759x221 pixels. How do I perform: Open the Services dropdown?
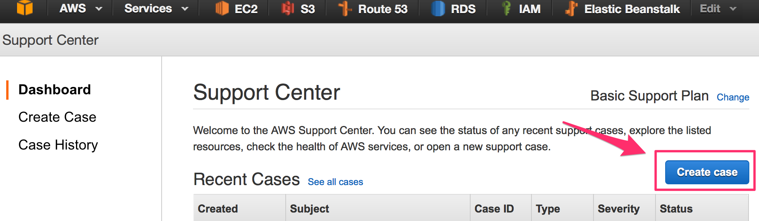click(x=156, y=8)
